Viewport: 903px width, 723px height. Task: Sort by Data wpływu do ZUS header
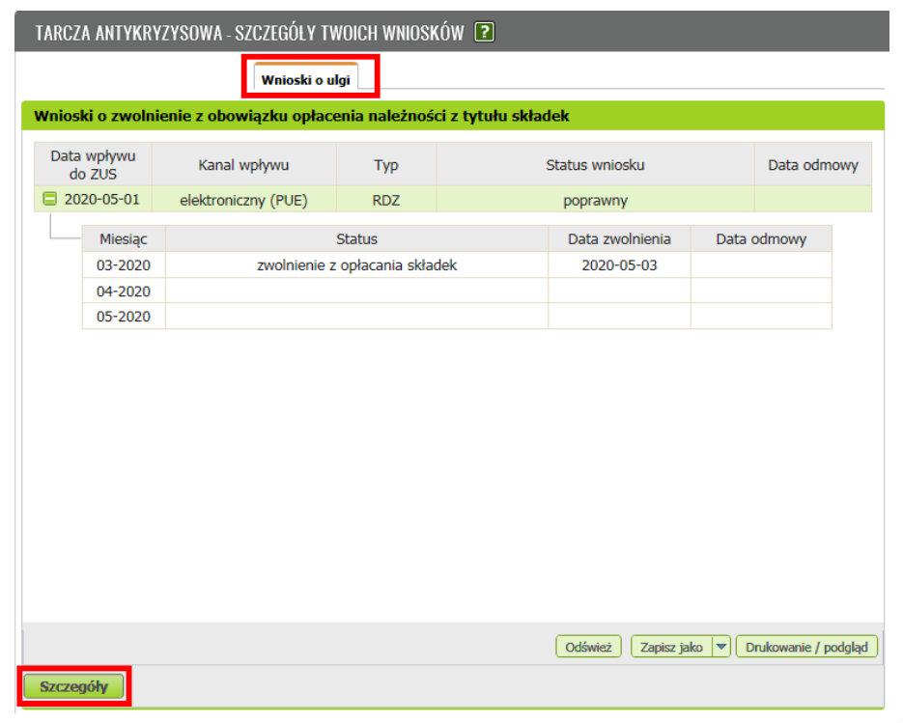pos(93,165)
